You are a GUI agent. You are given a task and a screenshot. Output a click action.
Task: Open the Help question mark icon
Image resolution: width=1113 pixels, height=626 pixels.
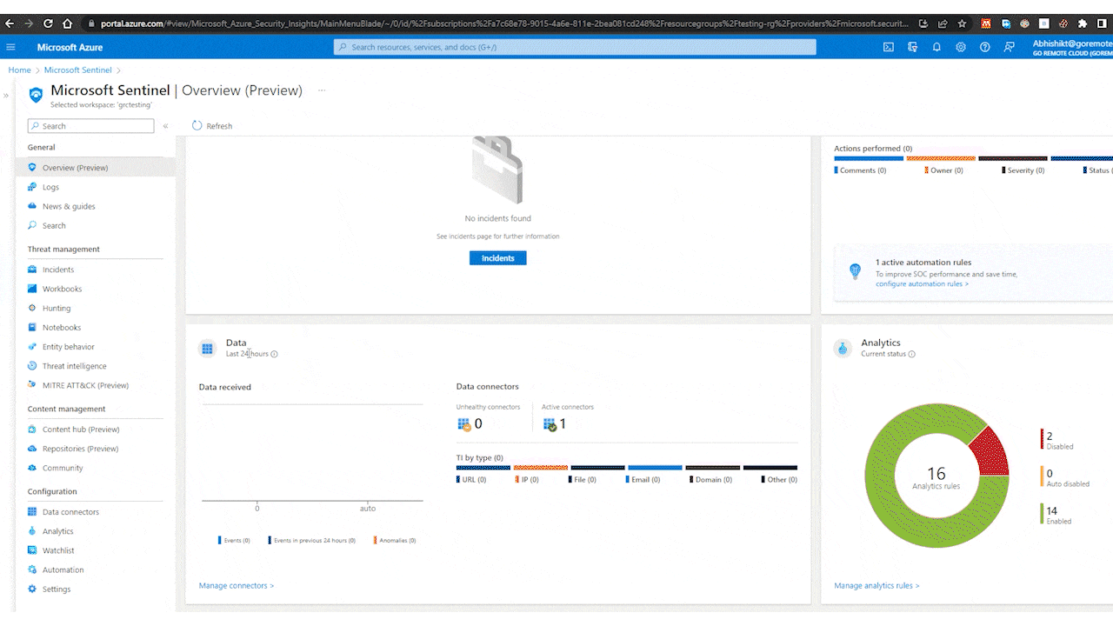[985, 47]
